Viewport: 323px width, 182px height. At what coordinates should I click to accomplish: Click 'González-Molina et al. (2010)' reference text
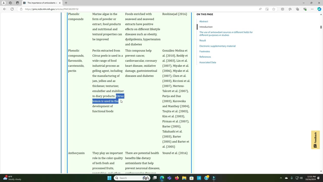click(175, 53)
